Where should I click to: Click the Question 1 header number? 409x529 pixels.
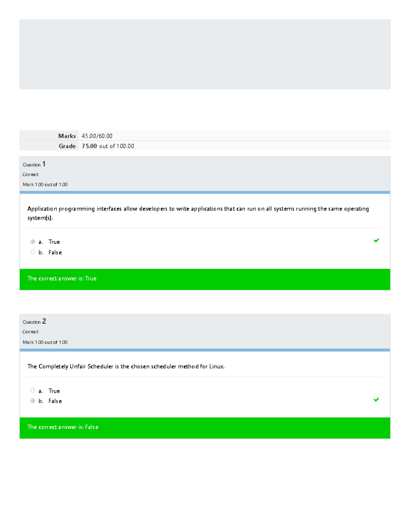[x=44, y=164]
